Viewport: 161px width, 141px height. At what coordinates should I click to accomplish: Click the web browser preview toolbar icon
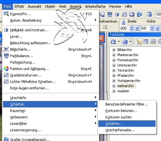[149, 15]
